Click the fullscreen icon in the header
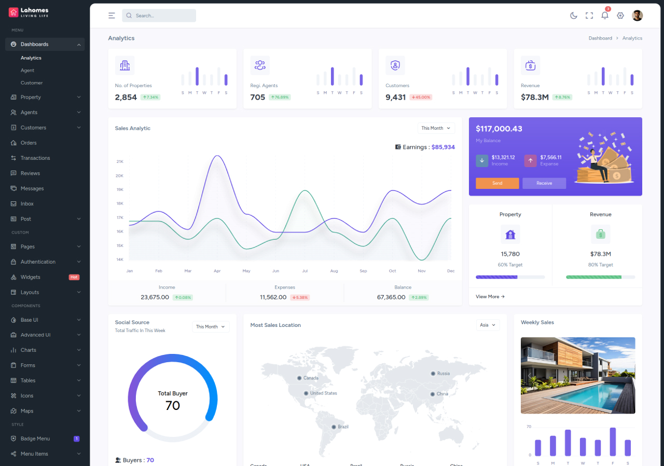 [589, 16]
